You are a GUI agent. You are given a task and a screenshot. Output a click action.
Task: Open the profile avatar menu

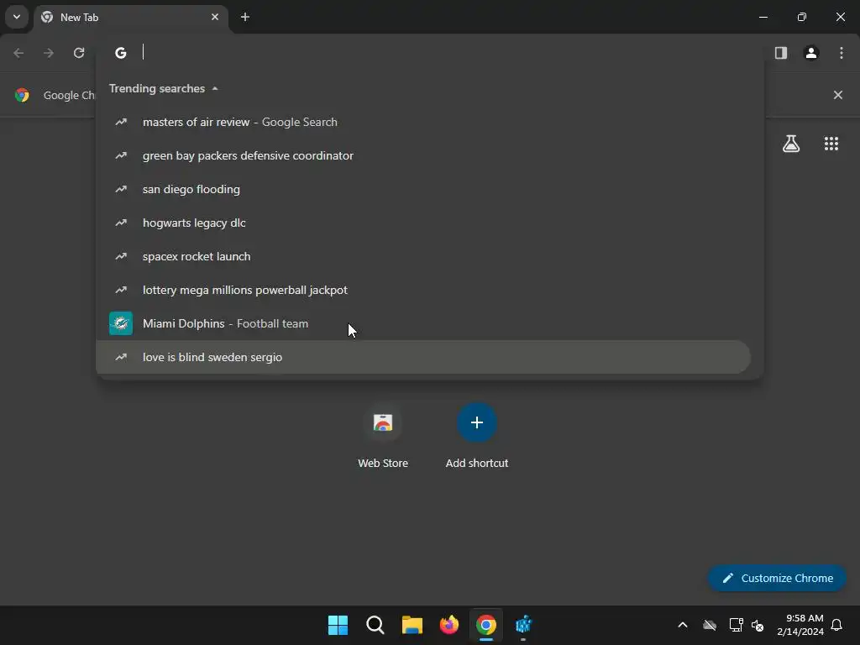tap(811, 53)
